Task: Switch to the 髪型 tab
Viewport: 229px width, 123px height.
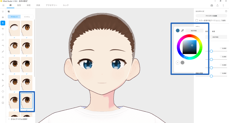Action: (x=19, y=5)
